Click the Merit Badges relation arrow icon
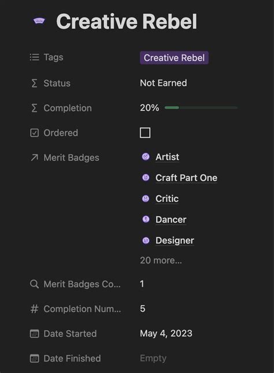Image resolution: width=274 pixels, height=373 pixels. point(35,158)
